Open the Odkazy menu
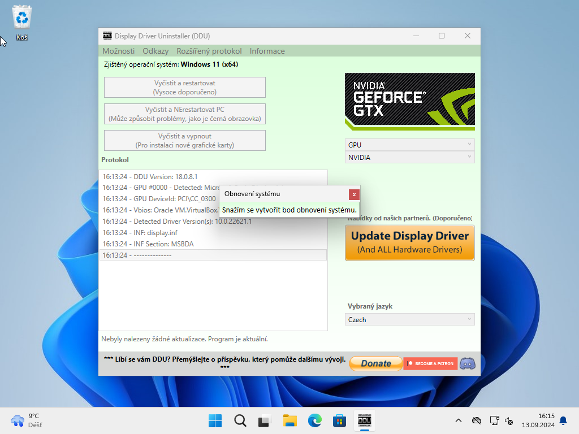 point(155,51)
